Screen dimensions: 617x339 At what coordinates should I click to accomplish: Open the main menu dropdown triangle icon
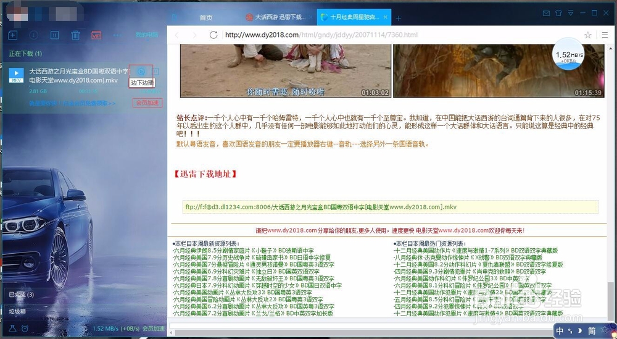click(571, 13)
